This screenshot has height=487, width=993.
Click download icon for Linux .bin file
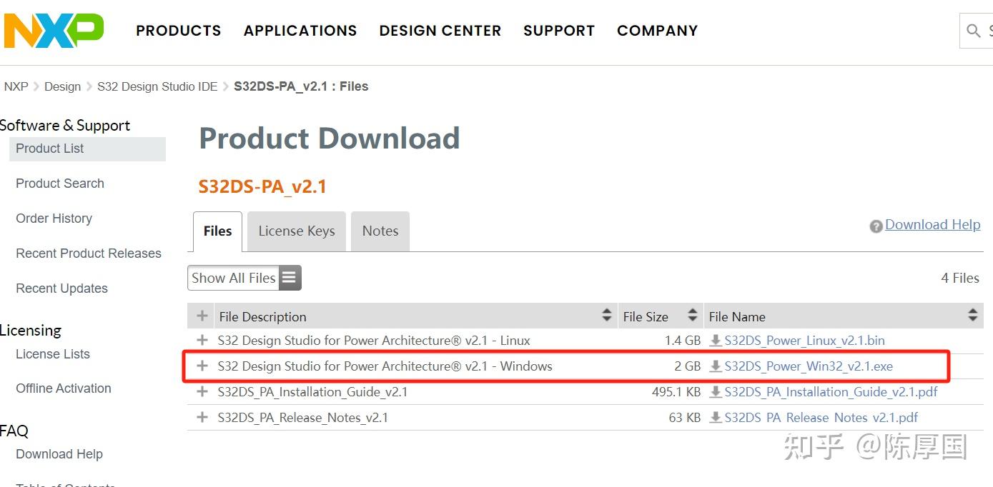click(x=715, y=341)
